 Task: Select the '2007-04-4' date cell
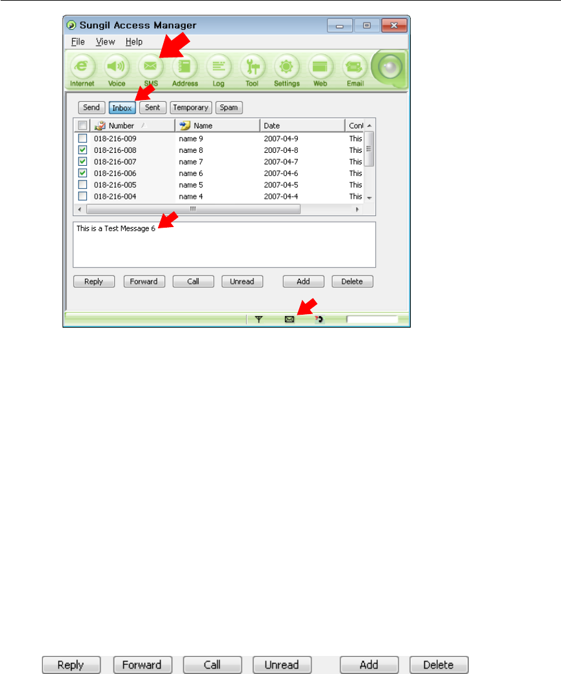point(281,197)
